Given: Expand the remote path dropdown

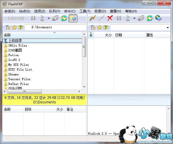Looking at the screenshot, I should (x=168, y=27).
